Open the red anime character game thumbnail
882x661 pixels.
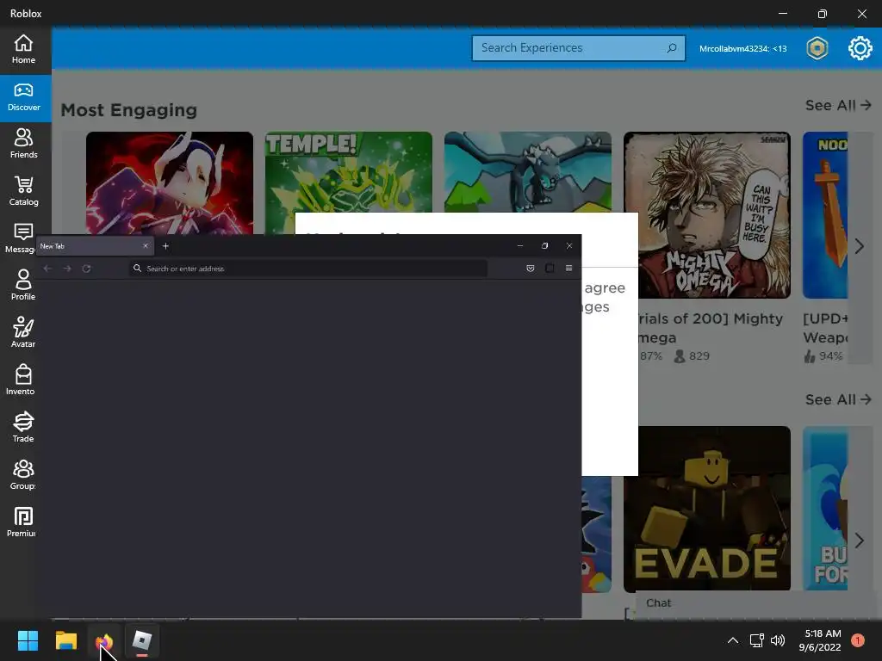pyautogui.click(x=170, y=182)
